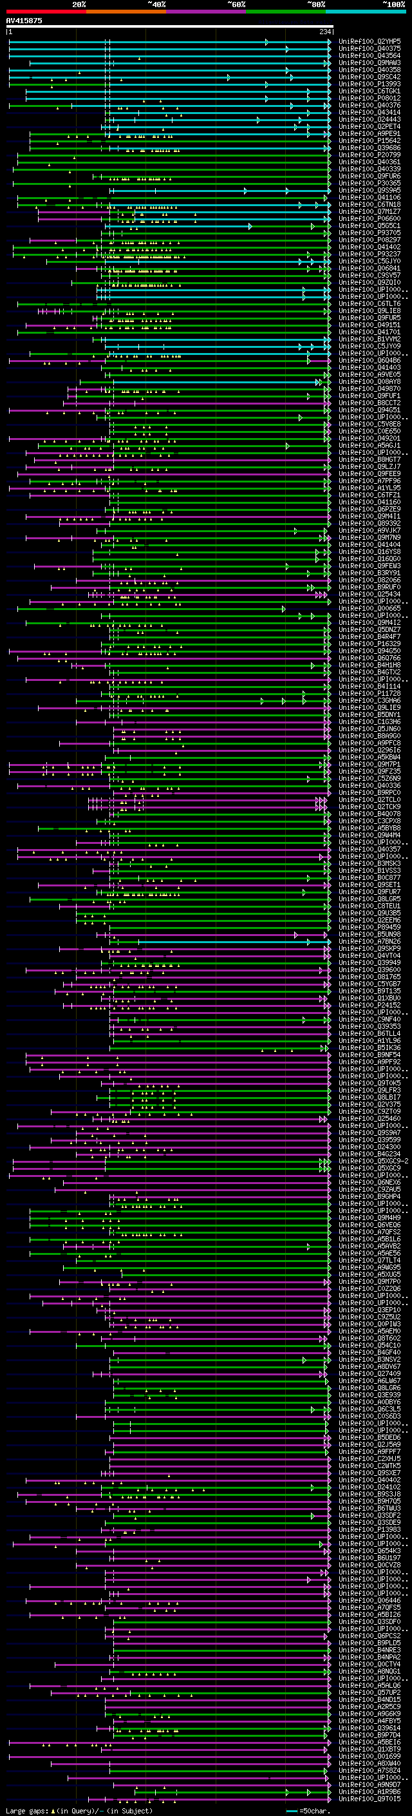Open the UniRef100_Q9T0I5 hit label
Image resolution: width=412 pixels, height=1816 pixels.
click(369, 1799)
